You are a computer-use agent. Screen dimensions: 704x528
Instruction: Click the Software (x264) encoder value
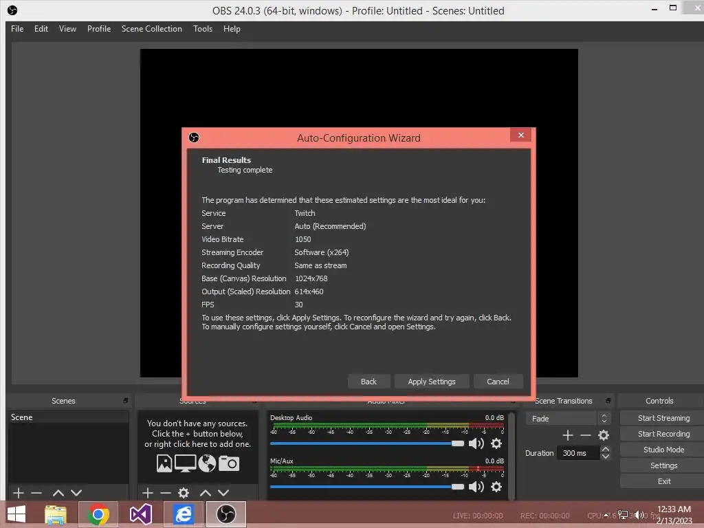click(x=322, y=252)
